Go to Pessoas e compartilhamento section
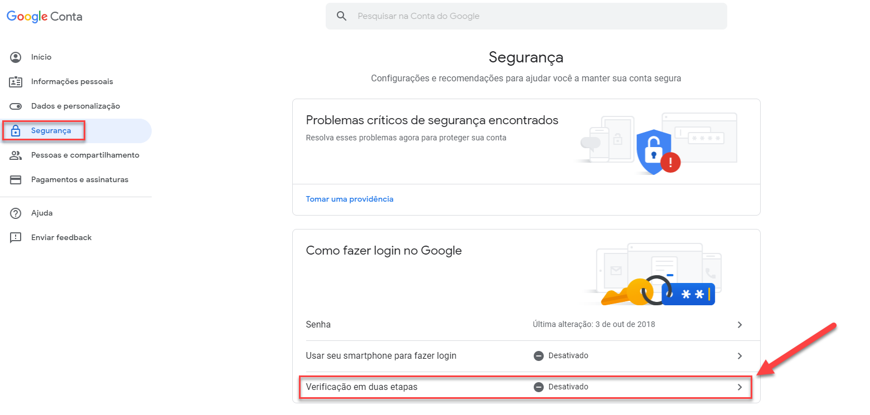The height and width of the screenshot is (415, 870). point(85,155)
